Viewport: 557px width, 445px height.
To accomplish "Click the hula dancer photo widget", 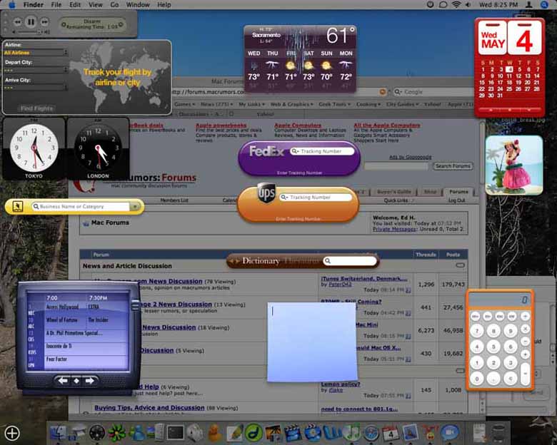I will point(514,165).
